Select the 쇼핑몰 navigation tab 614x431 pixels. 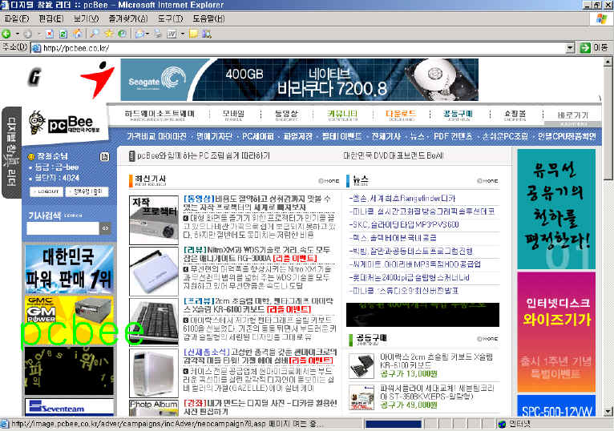[x=515, y=115]
